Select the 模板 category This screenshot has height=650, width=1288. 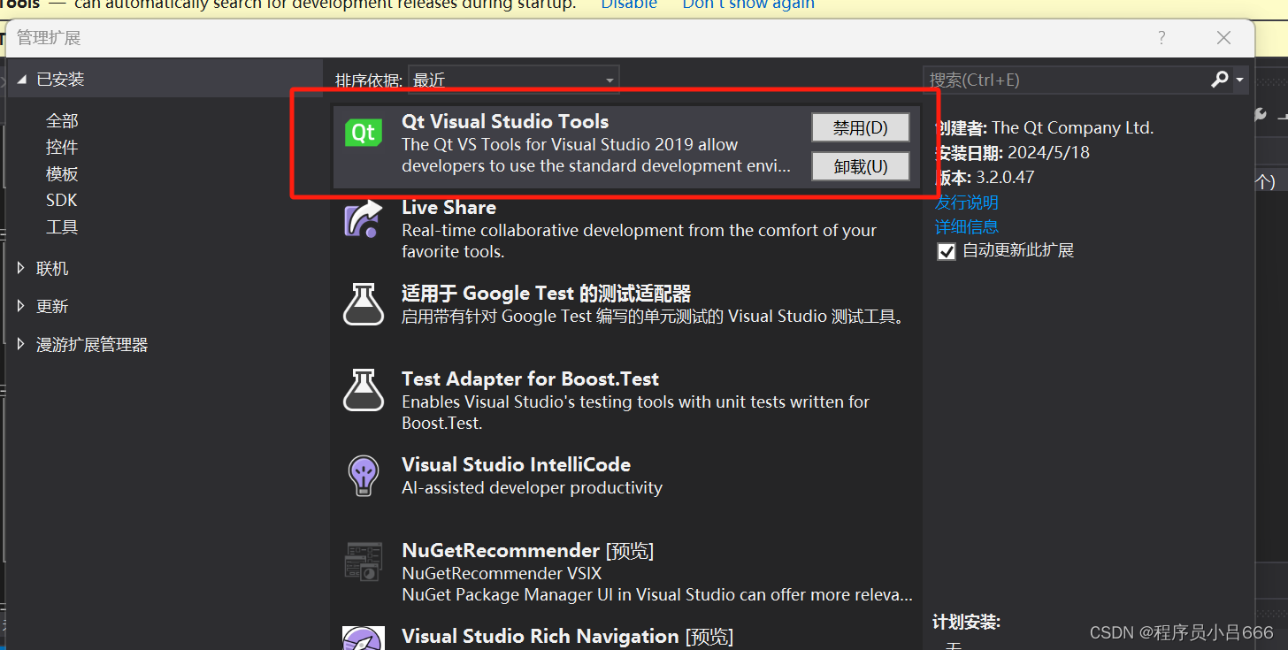click(62, 173)
